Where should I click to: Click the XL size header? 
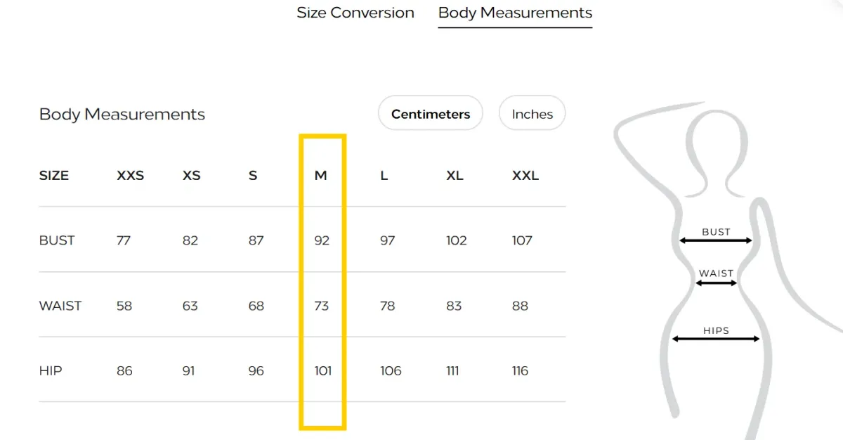455,176
